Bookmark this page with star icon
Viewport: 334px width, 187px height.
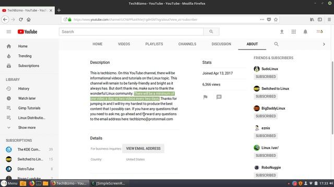point(276,20)
